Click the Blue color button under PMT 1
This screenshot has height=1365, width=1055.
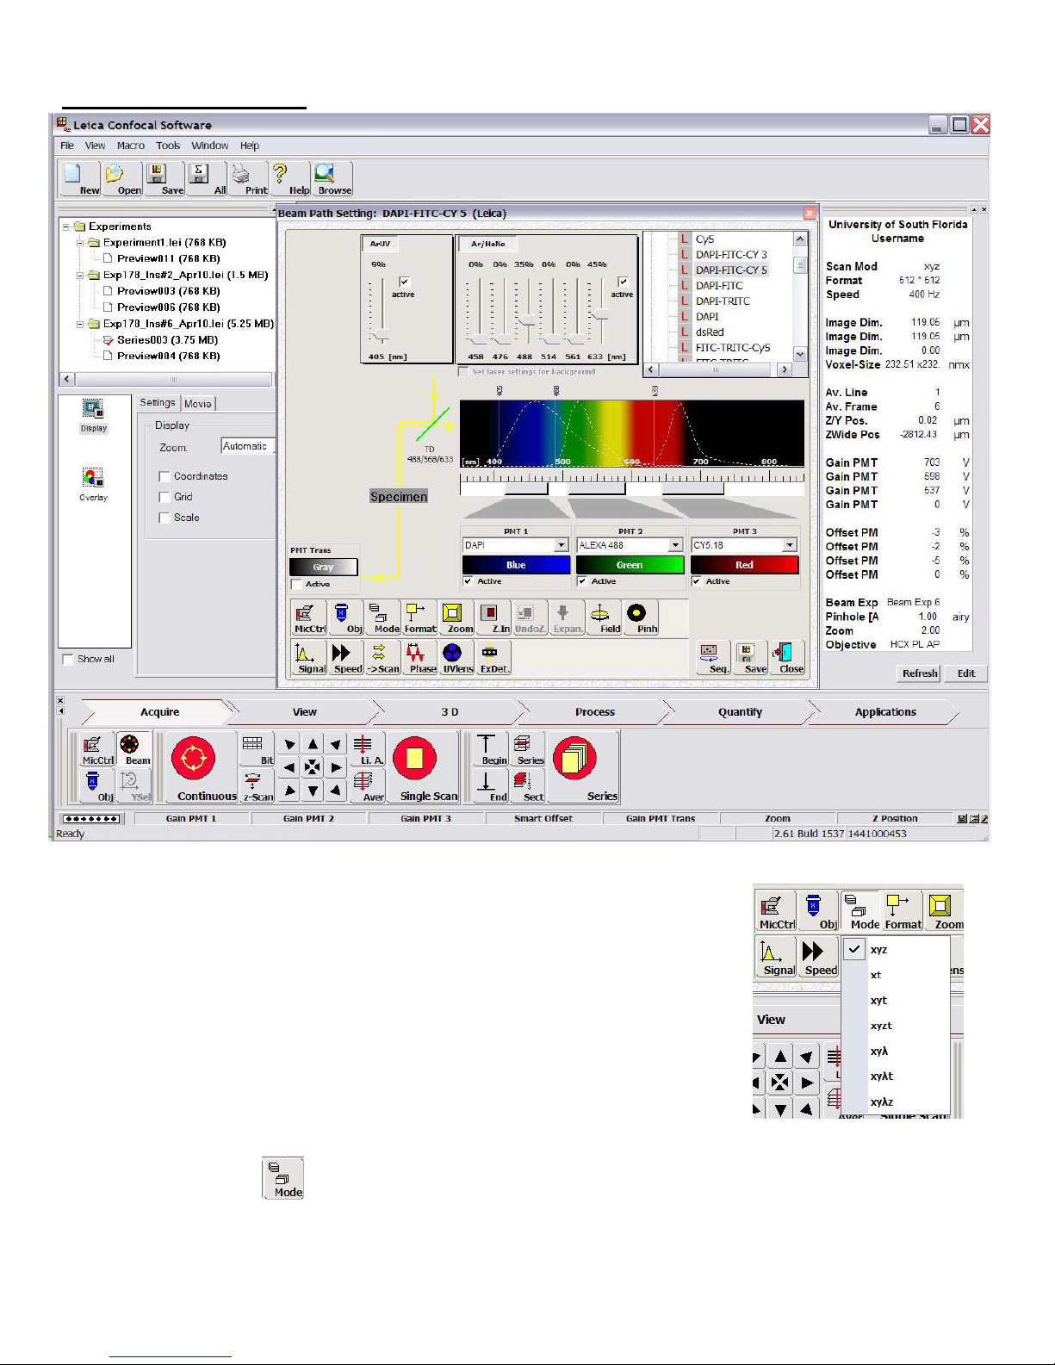tap(516, 565)
